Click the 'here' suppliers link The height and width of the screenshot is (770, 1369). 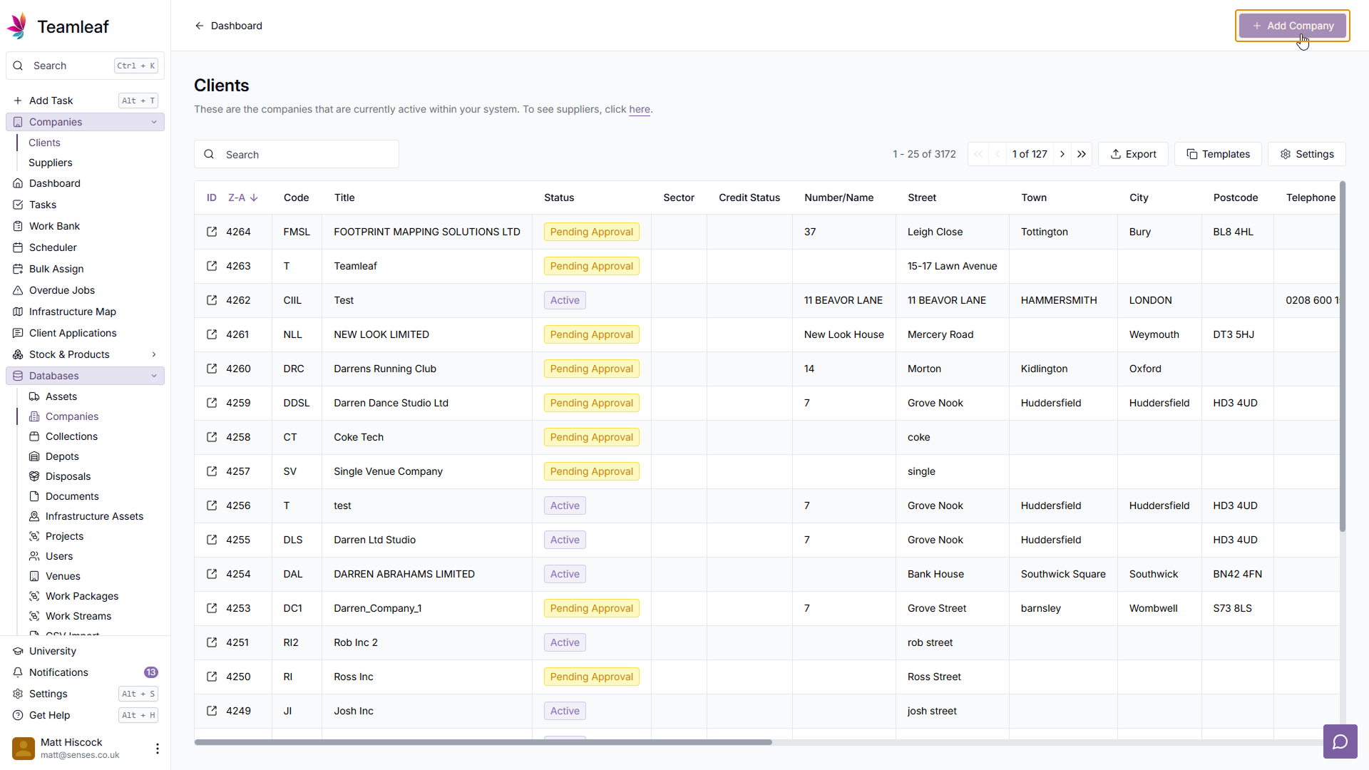tap(639, 109)
